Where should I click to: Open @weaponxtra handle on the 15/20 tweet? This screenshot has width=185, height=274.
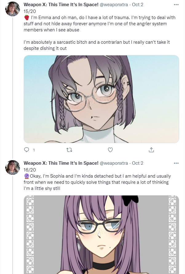tap(114, 5)
